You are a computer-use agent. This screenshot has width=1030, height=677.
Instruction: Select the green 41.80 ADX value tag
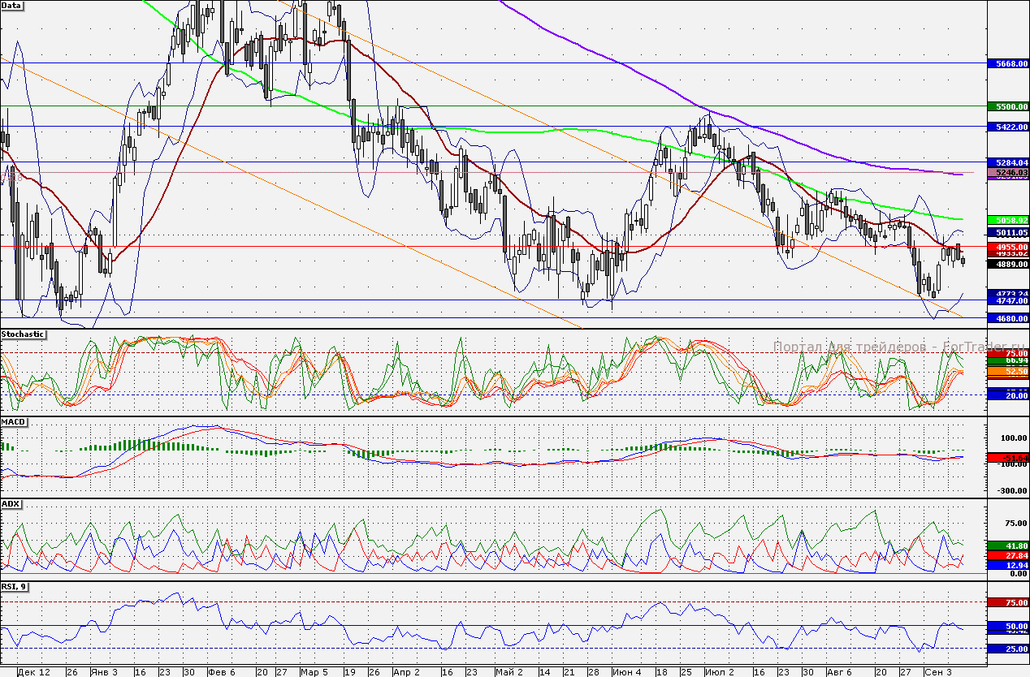coord(1007,545)
